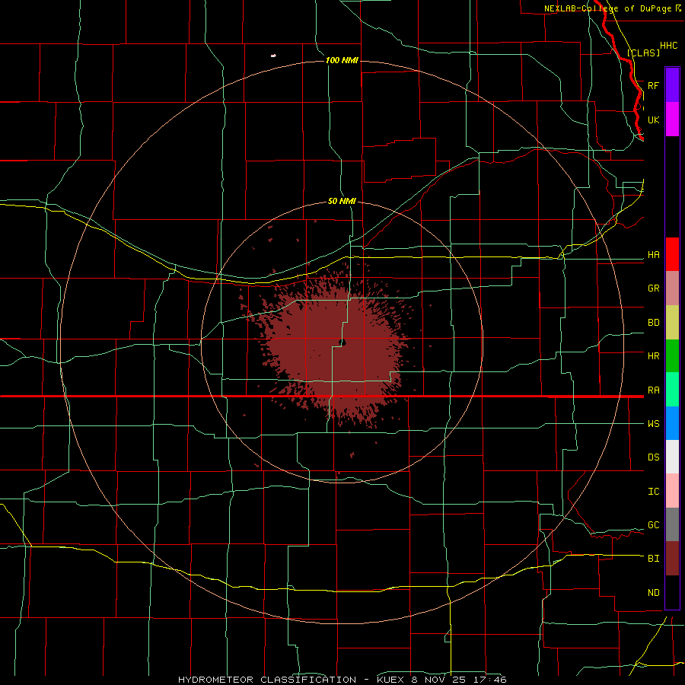Click the BI dark-red legend swatch

tap(672, 559)
